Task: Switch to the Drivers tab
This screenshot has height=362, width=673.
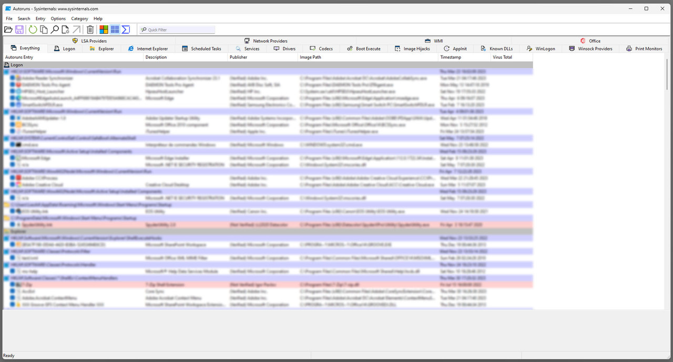Action: pos(284,49)
